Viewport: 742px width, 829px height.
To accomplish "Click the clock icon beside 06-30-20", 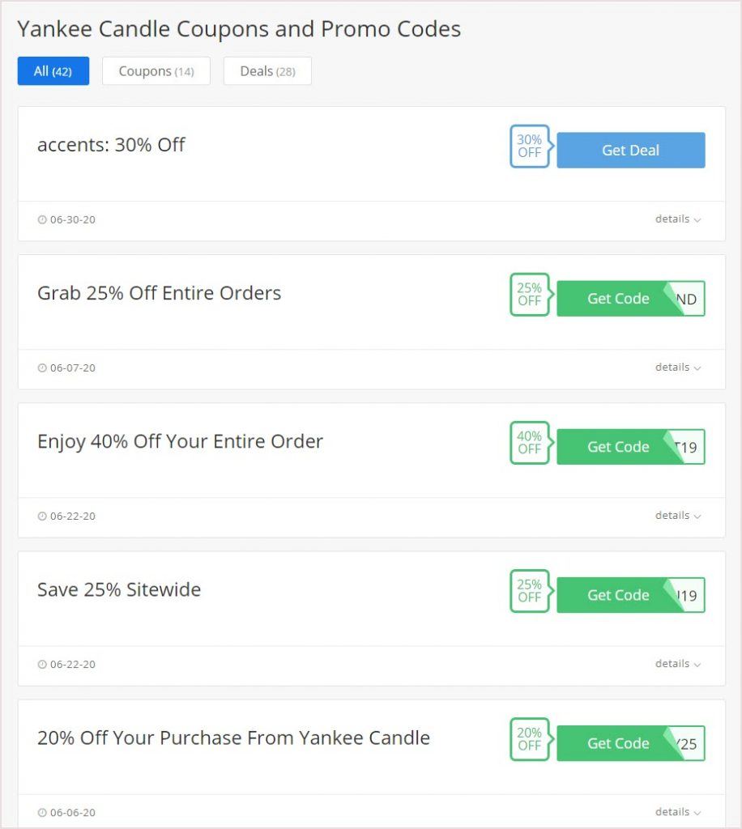I will 42,219.
